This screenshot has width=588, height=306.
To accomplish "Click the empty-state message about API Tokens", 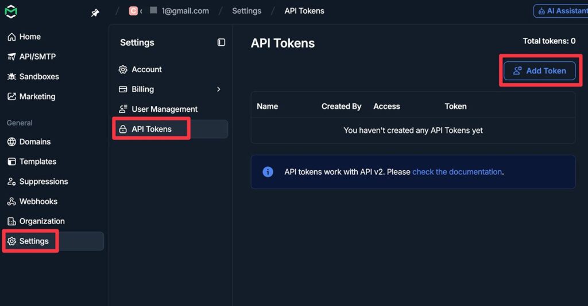I will pos(413,130).
